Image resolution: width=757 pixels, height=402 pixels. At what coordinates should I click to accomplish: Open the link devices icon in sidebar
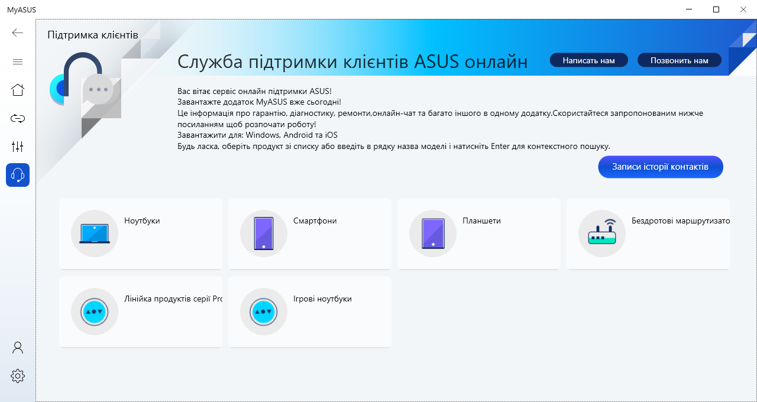coord(18,118)
